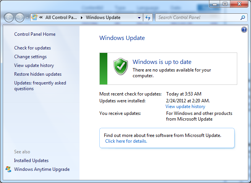Open help with blue question mark icon

click(x=245, y=30)
